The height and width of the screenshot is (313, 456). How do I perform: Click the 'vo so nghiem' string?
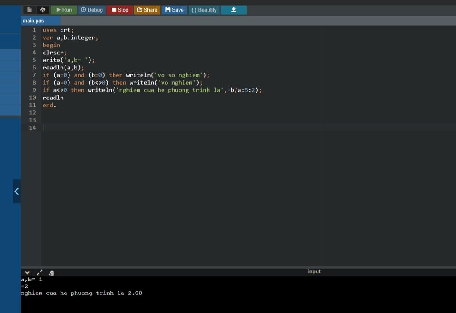coord(179,75)
